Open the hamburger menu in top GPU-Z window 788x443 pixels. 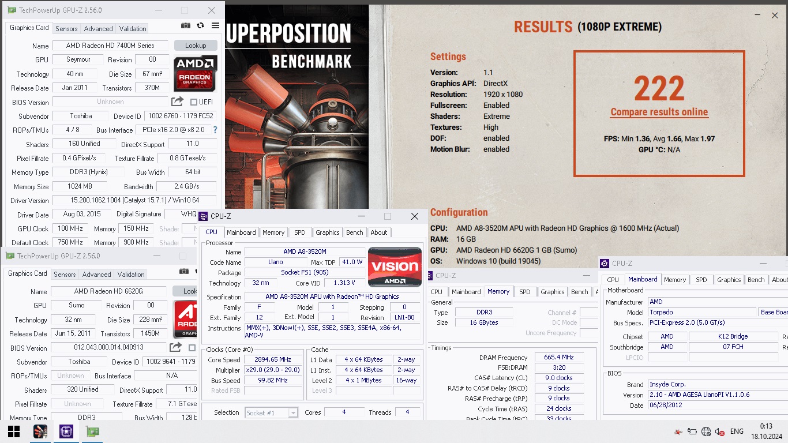[x=215, y=25]
